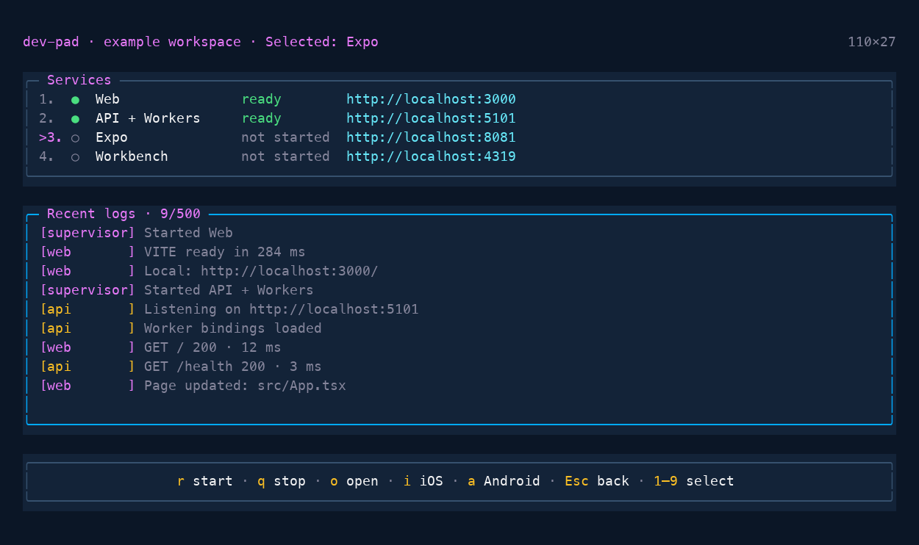Click the 'i iOS' shortcut hint

[x=423, y=481]
